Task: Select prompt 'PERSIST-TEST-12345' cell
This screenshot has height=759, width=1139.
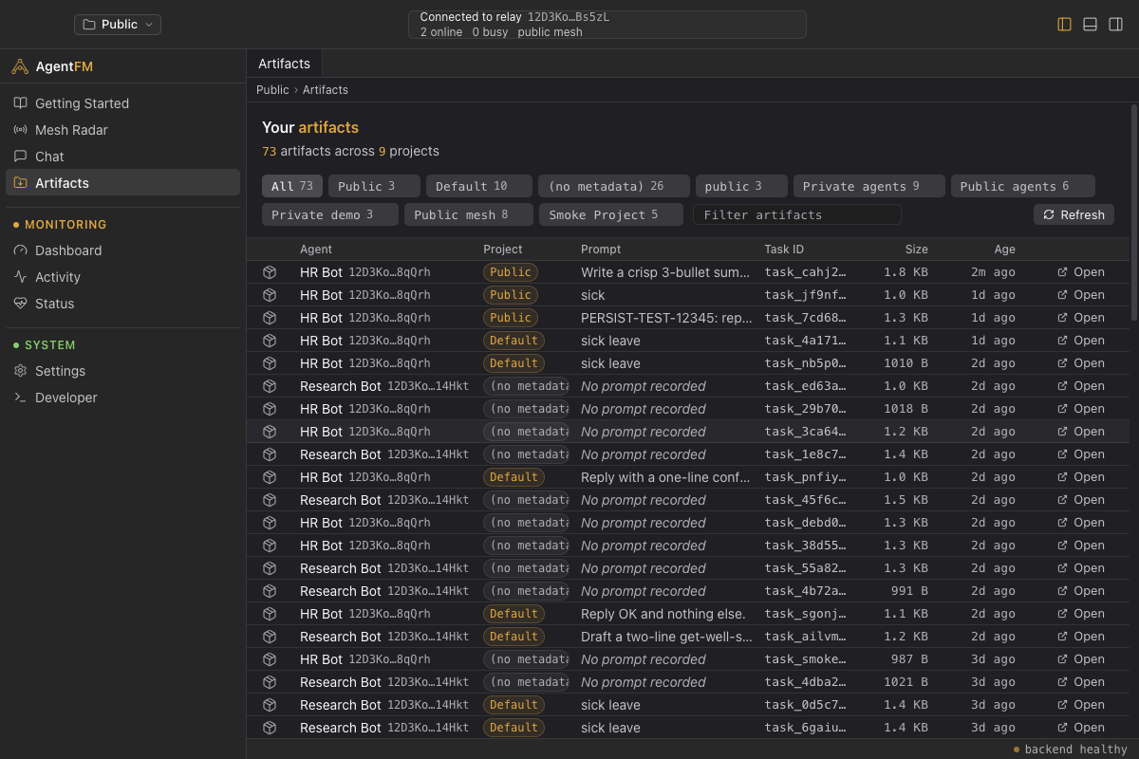Action: pyautogui.click(x=666, y=318)
